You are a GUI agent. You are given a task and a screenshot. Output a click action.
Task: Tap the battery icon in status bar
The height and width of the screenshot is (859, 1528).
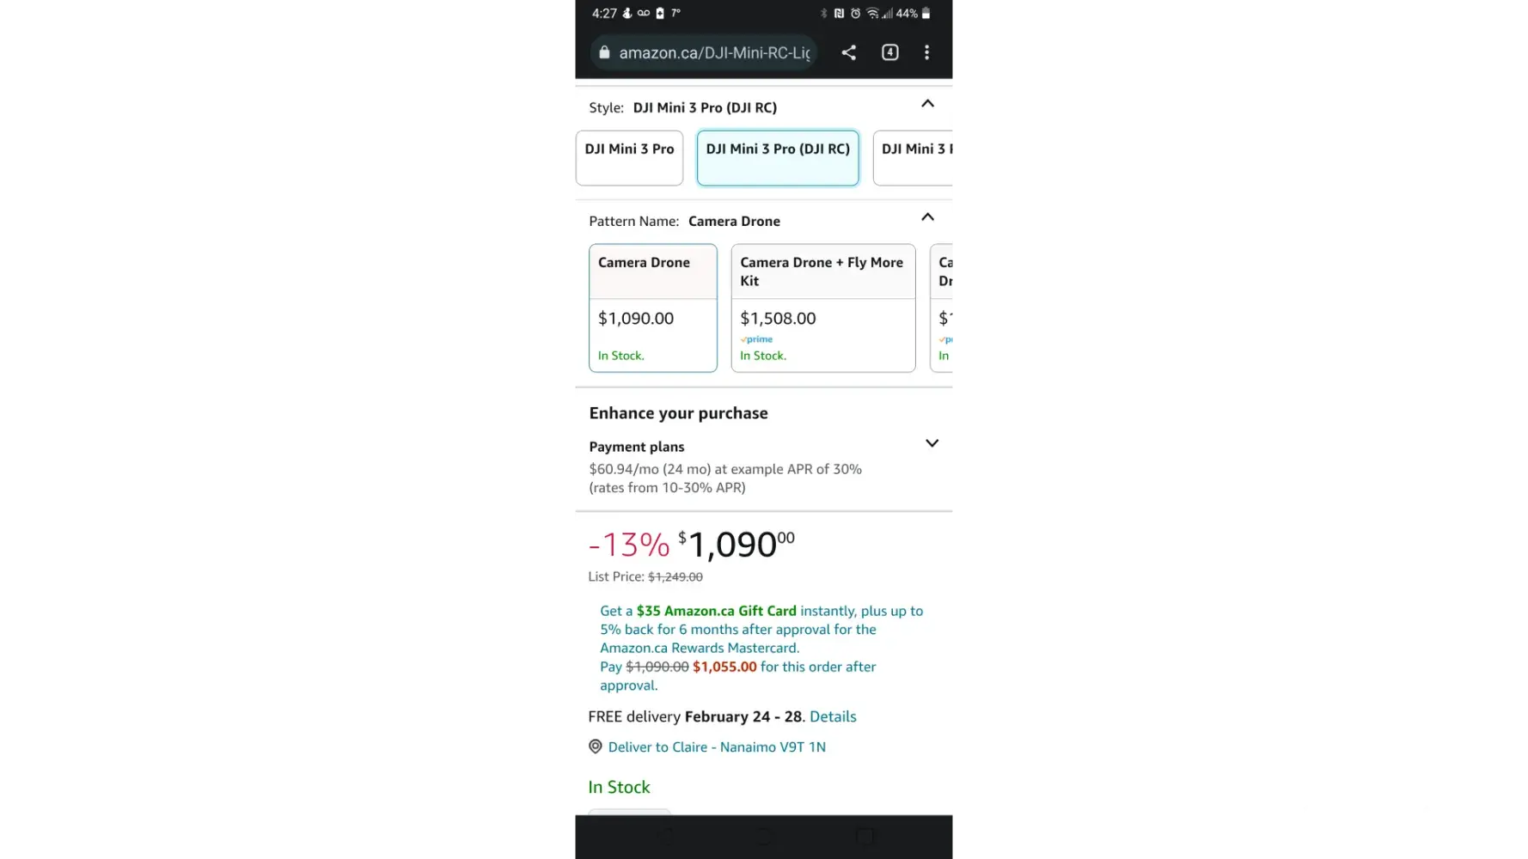point(926,14)
